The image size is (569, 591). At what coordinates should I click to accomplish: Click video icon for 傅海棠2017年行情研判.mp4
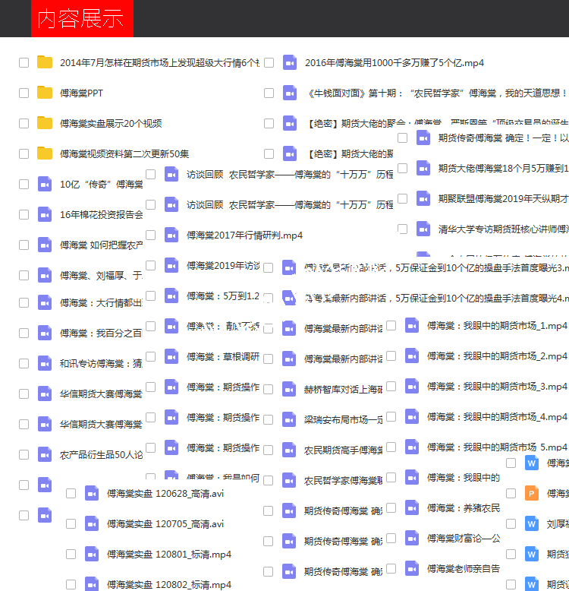coord(171,235)
